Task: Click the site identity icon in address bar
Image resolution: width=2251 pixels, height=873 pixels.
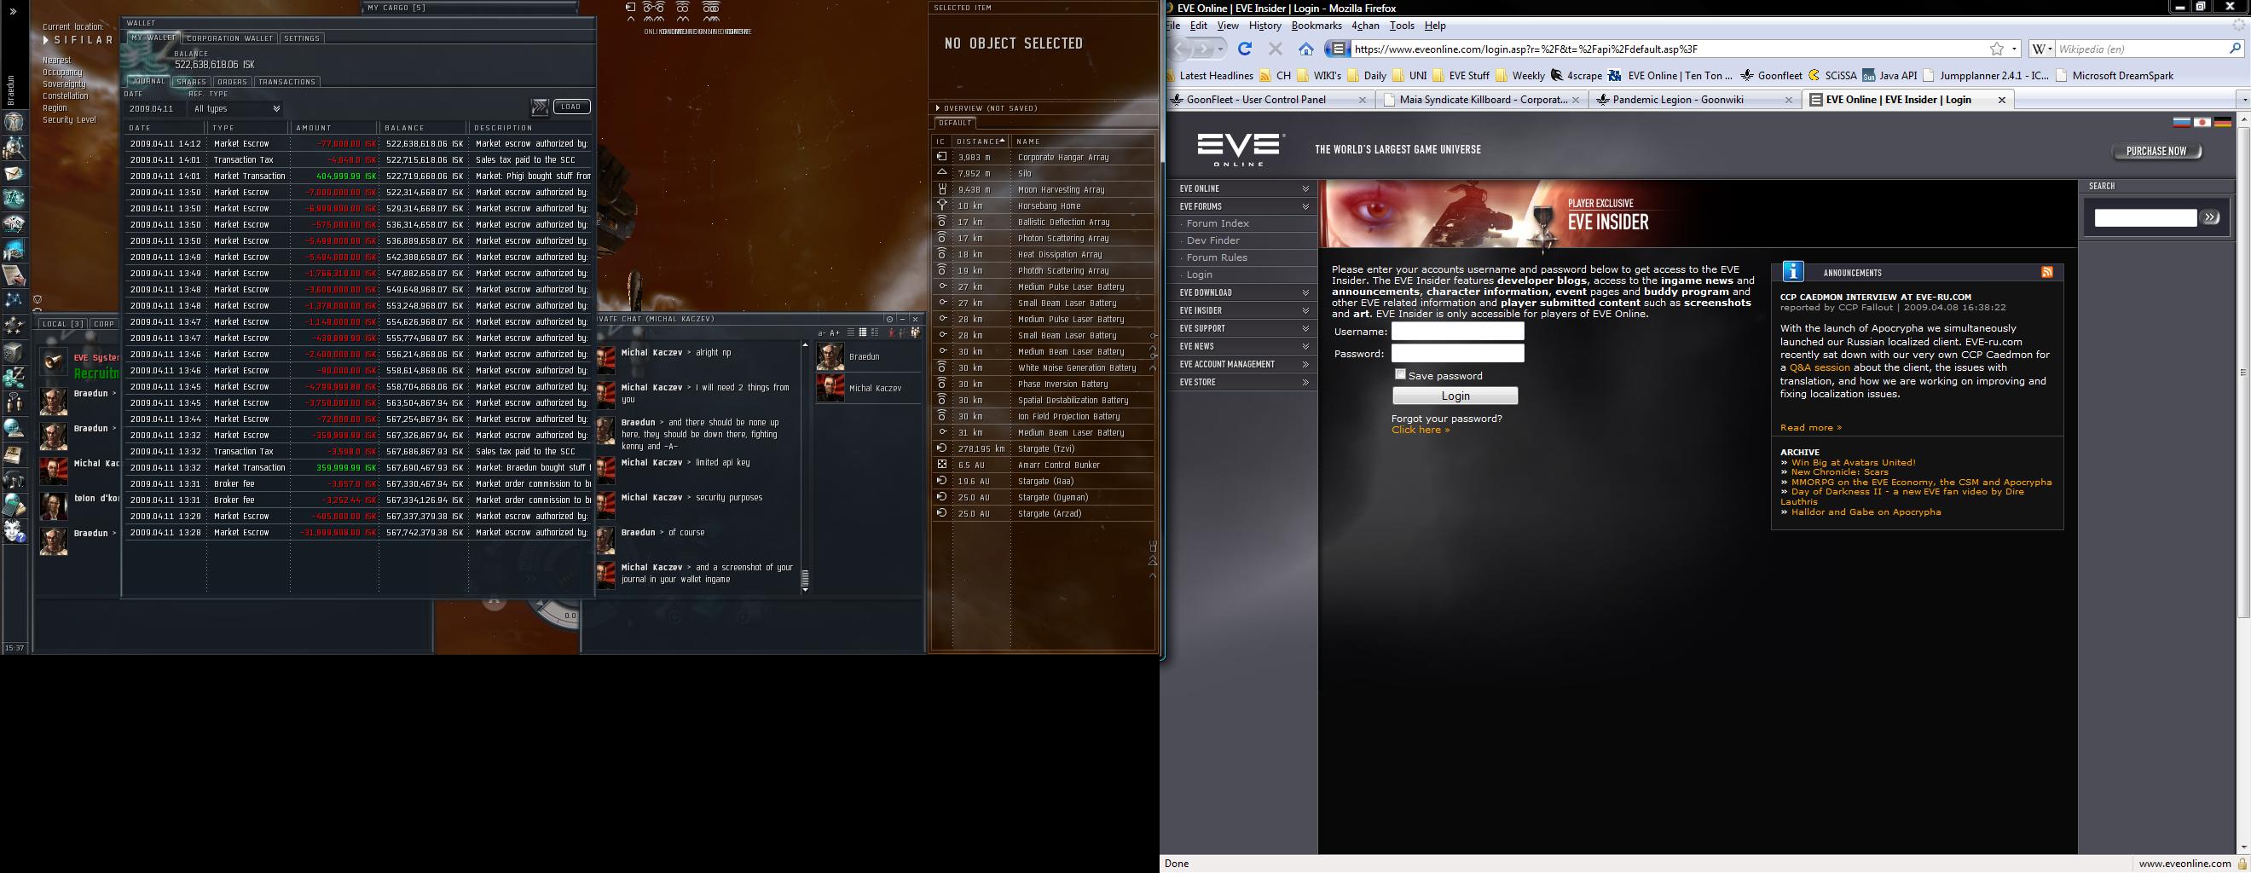Action: click(1337, 49)
